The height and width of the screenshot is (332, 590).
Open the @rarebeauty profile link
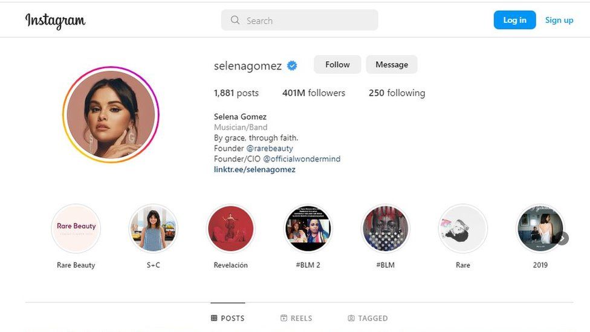(x=270, y=148)
